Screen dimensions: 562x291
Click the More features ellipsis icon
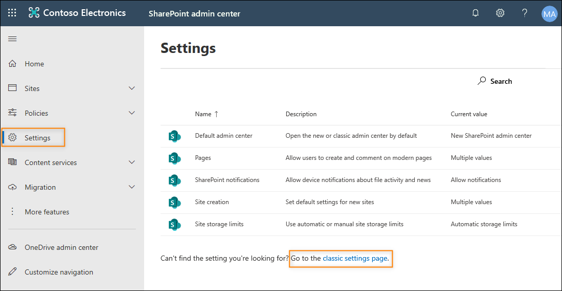[12, 211]
